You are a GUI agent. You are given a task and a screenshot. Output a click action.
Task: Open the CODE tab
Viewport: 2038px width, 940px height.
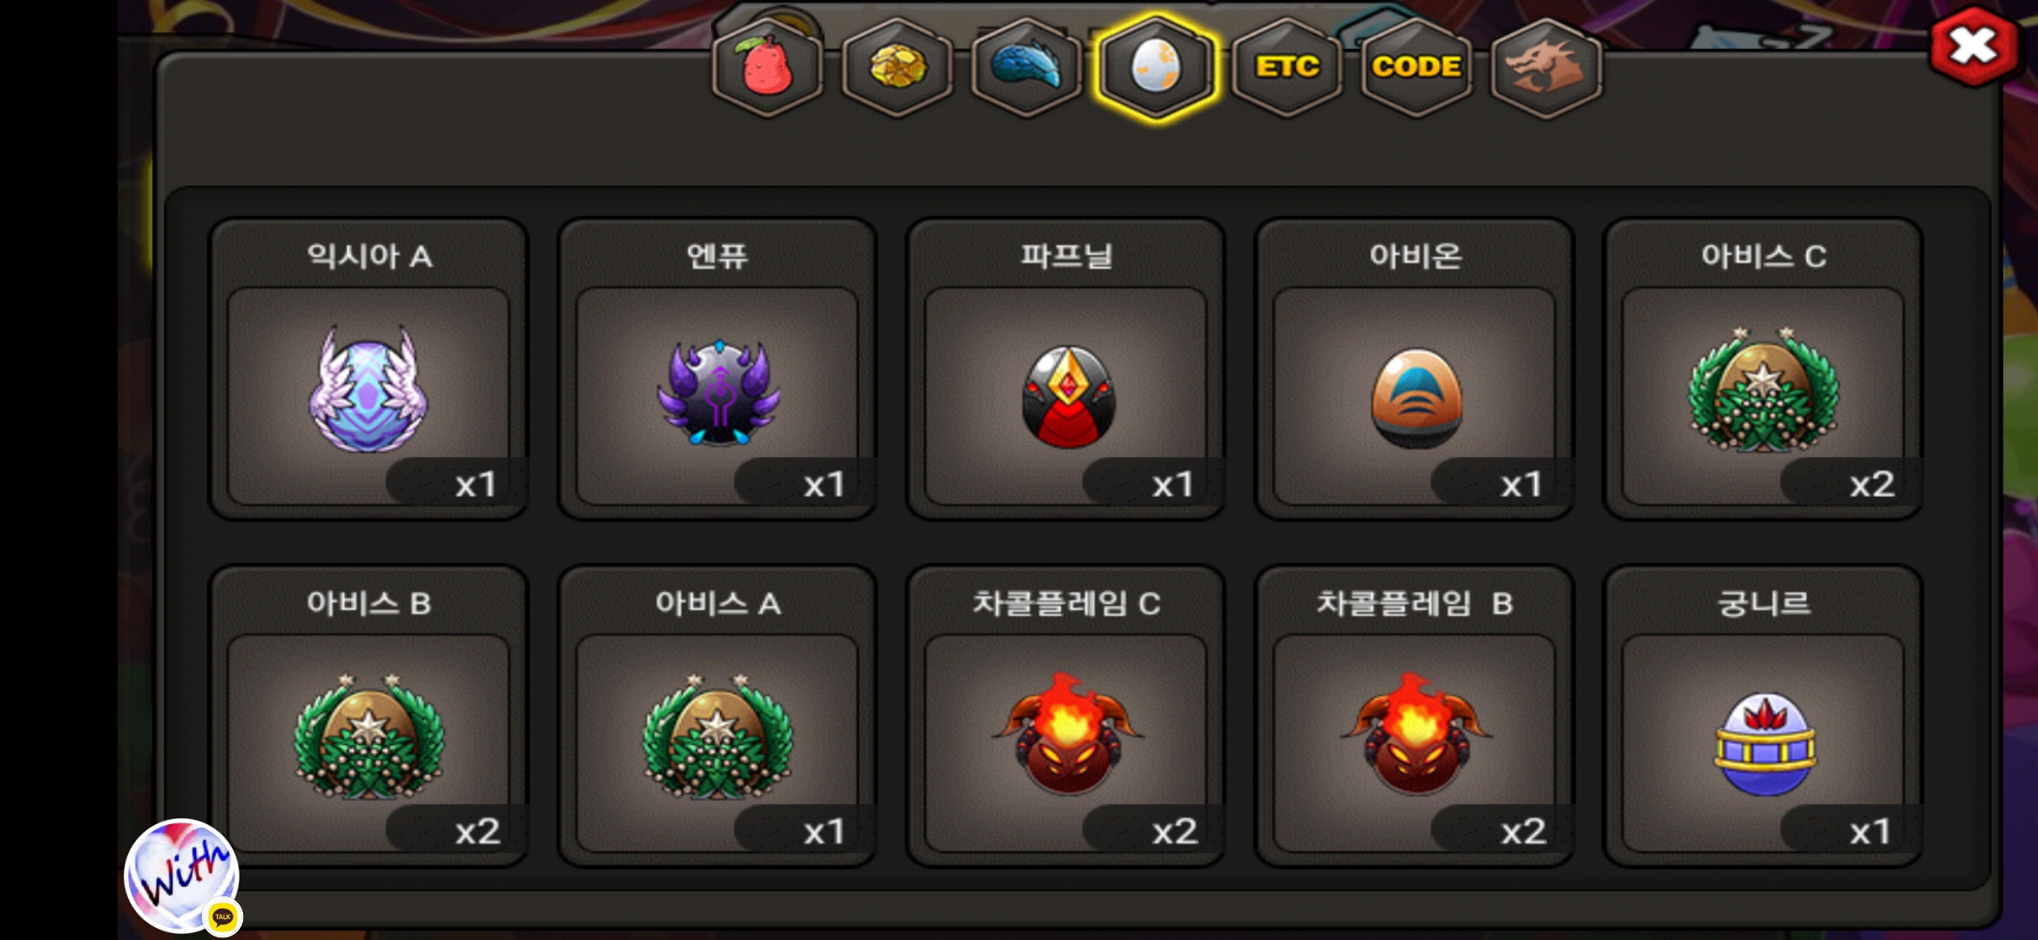click(1416, 67)
